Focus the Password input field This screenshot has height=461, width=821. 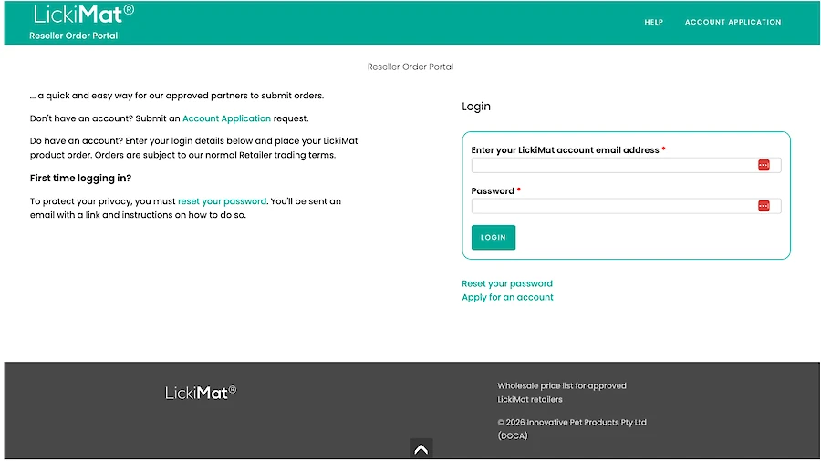click(x=626, y=206)
